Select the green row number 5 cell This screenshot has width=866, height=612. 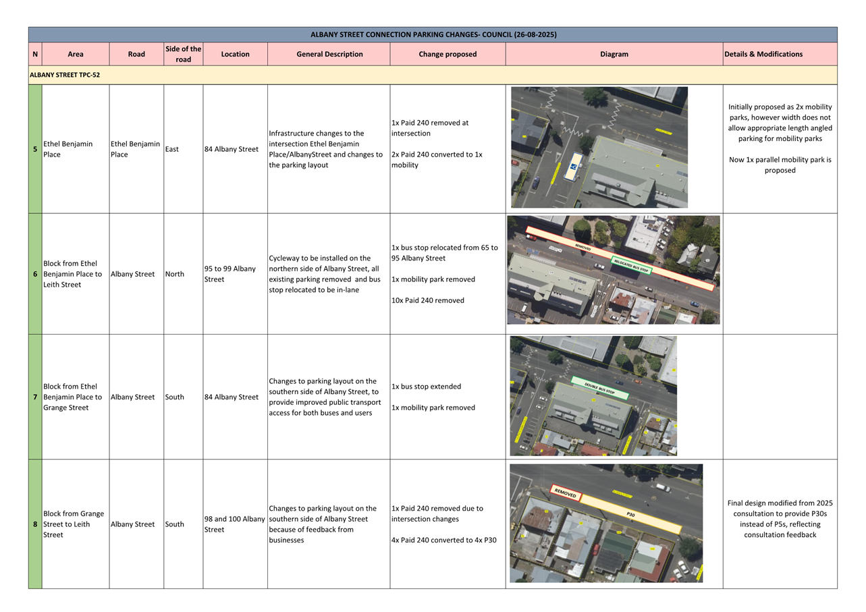point(35,149)
